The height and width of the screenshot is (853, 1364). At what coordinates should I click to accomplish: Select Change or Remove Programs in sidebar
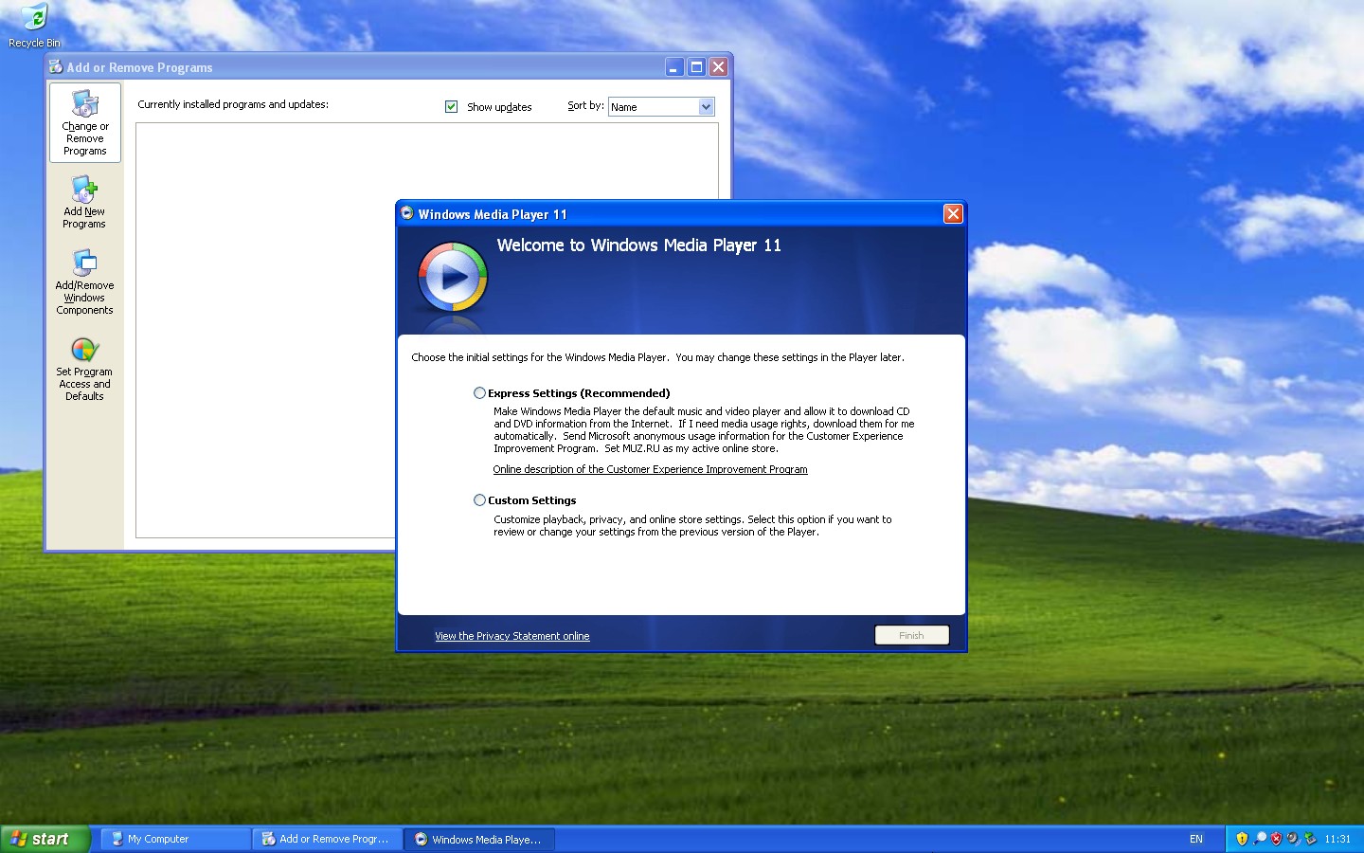(84, 122)
